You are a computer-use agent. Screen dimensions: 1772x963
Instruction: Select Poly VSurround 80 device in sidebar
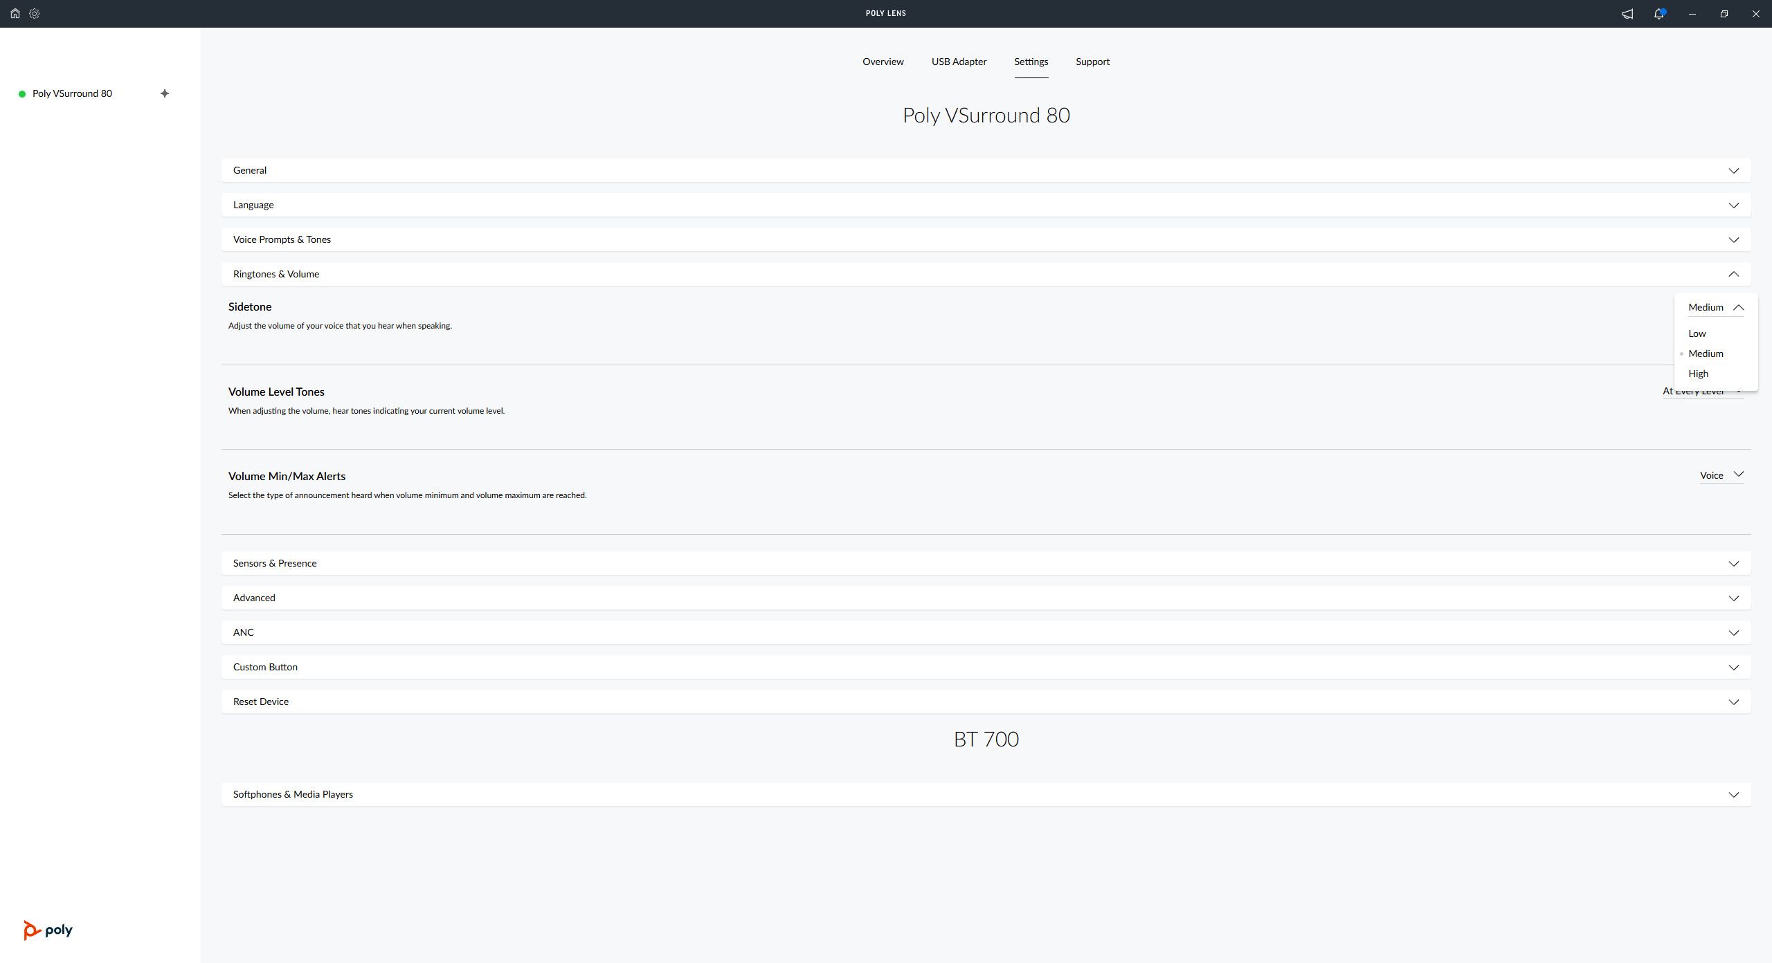[72, 93]
